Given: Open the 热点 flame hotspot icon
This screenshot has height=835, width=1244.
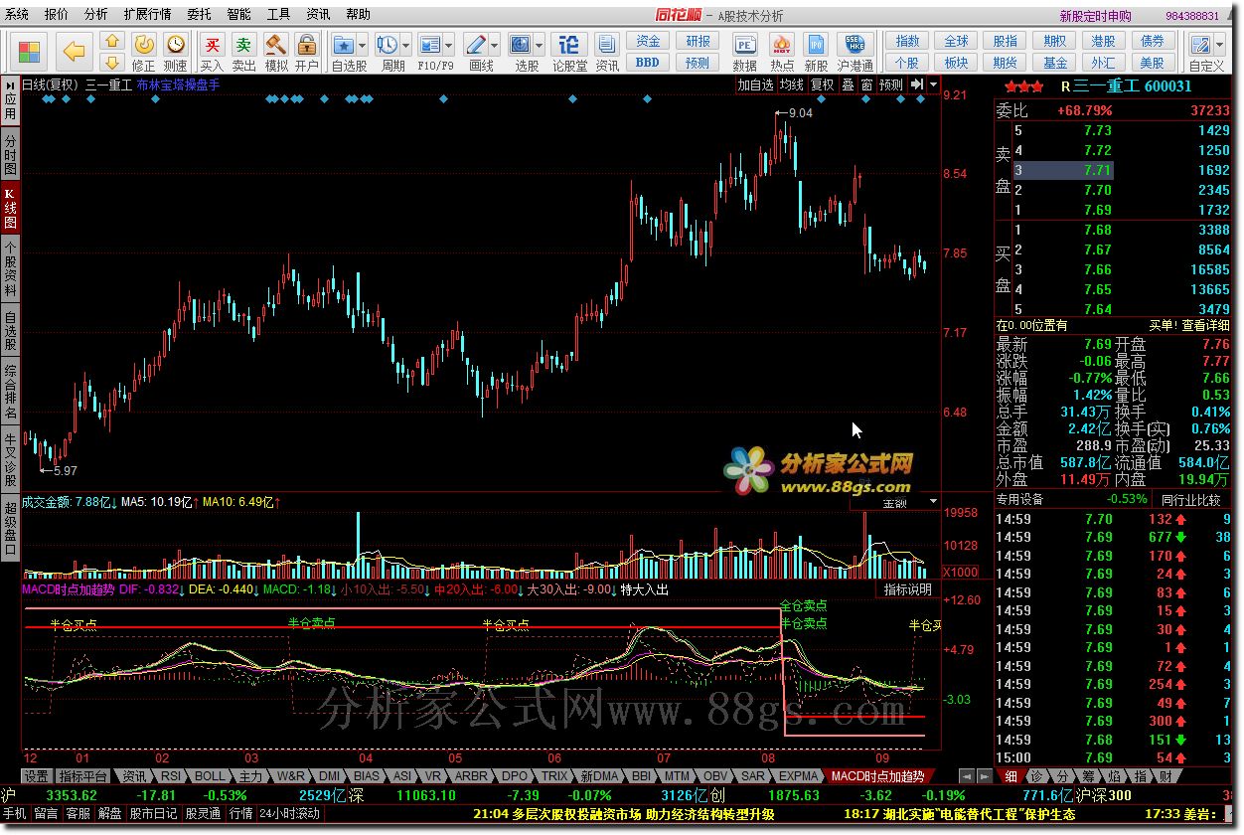Looking at the screenshot, I should tap(782, 52).
